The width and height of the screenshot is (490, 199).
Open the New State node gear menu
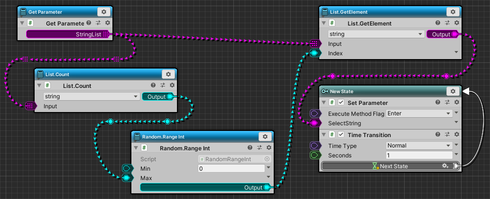453,91
